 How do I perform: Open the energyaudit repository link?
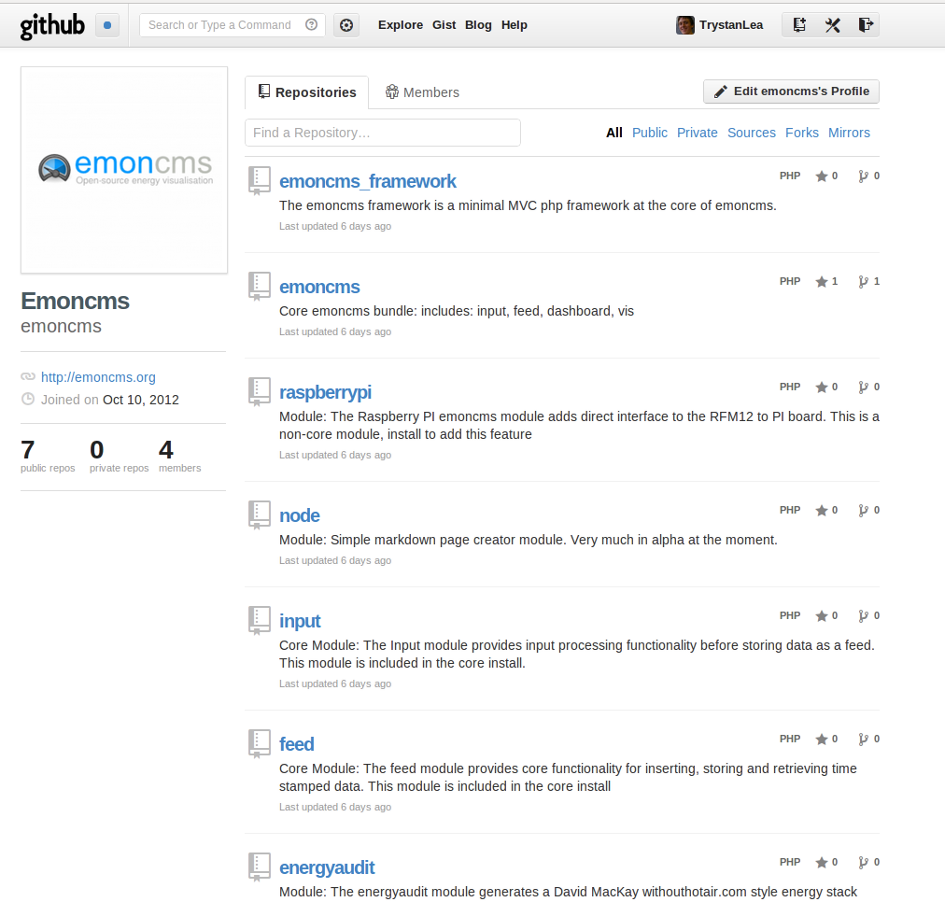click(x=327, y=867)
